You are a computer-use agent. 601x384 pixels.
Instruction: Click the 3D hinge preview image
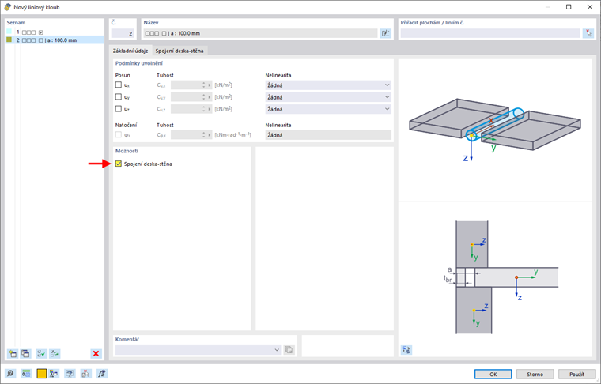pyautogui.click(x=495, y=130)
